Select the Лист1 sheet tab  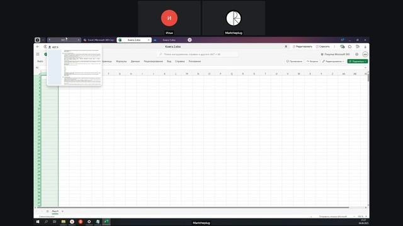coord(55,212)
